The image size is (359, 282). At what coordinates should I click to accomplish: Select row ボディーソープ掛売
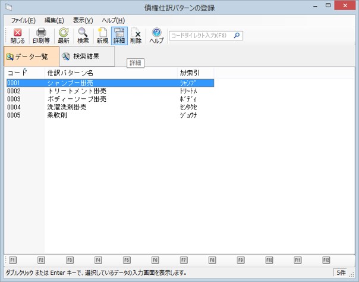click(111, 99)
